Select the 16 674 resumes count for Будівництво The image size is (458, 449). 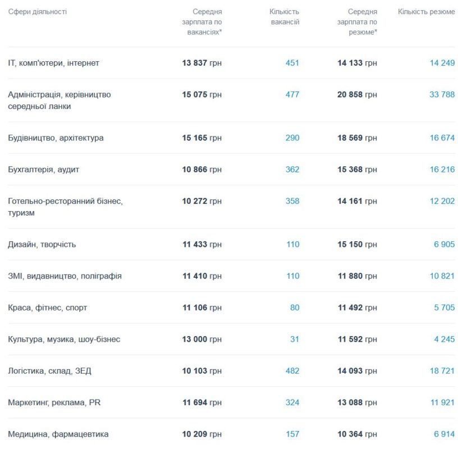click(x=442, y=138)
